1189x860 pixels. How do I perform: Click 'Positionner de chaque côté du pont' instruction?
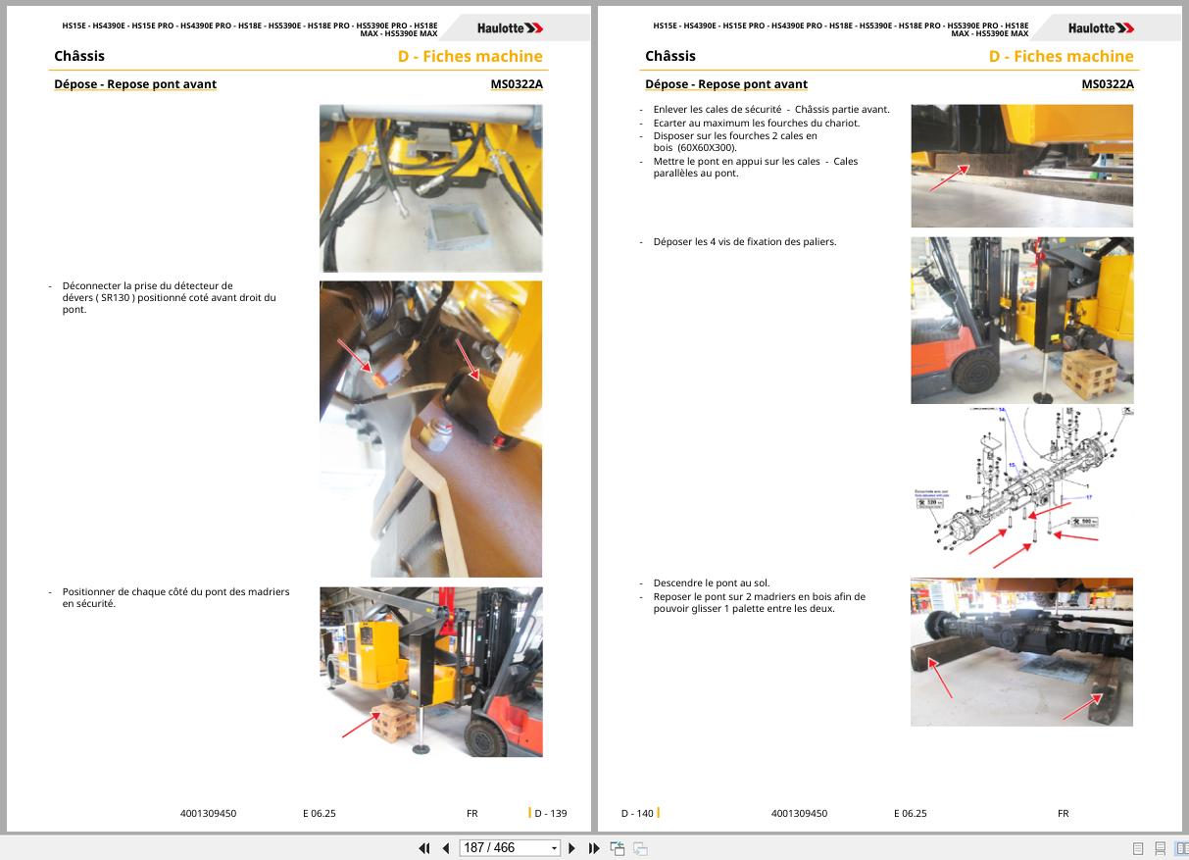[x=176, y=598]
